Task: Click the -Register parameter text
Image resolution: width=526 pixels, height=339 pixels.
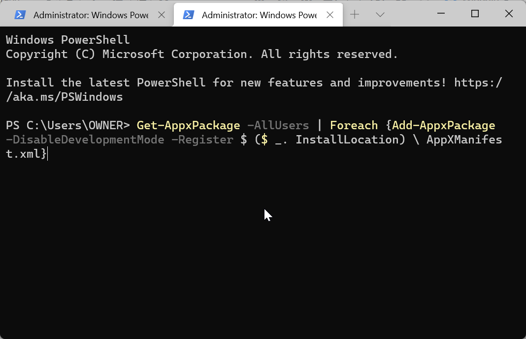Action: [202, 140]
